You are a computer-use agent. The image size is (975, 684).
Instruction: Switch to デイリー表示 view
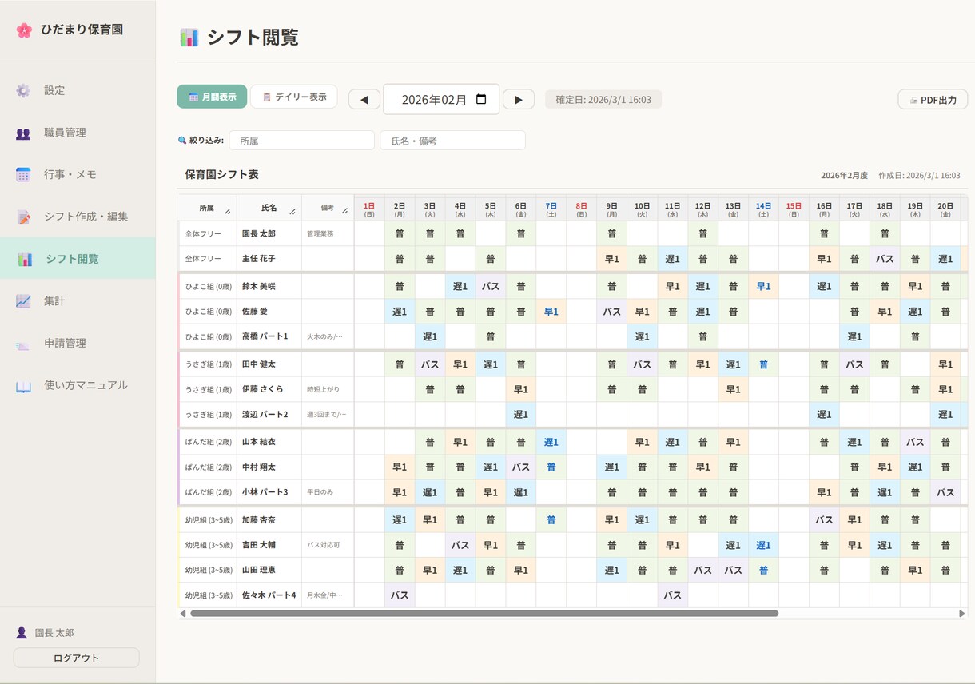[x=293, y=97]
